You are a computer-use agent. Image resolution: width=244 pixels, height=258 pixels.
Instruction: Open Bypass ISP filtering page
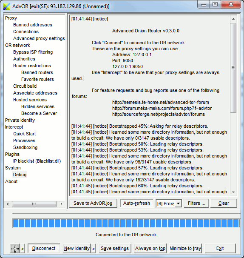click(x=33, y=52)
